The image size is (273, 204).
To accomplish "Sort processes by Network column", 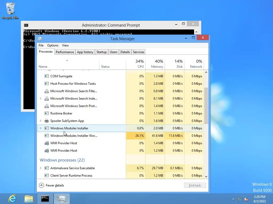I will 194,64.
